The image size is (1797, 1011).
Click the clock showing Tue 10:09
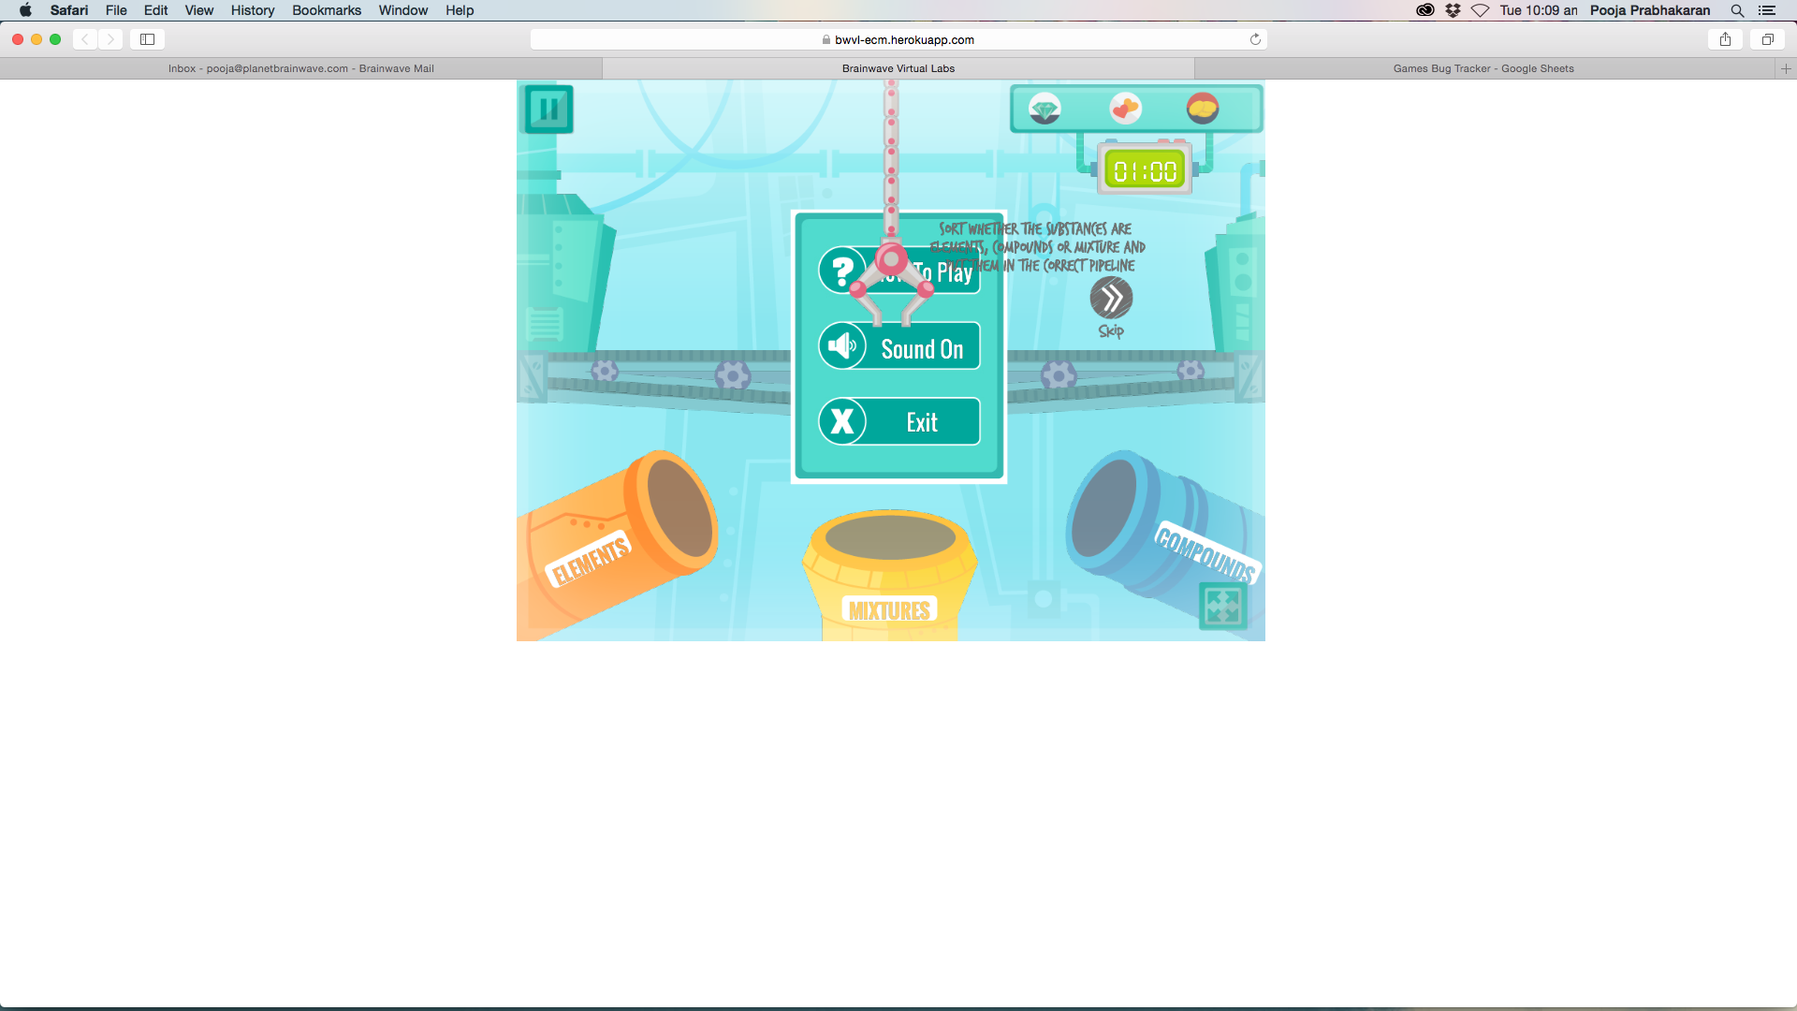pos(1539,10)
